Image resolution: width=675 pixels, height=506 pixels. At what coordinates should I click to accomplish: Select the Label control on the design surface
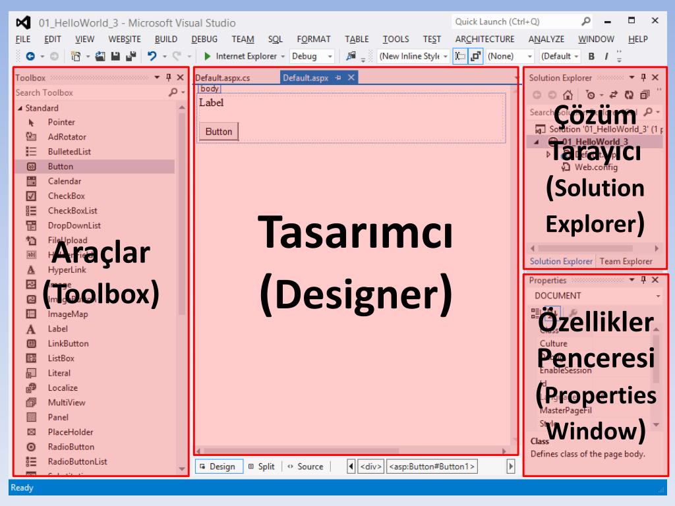click(212, 102)
